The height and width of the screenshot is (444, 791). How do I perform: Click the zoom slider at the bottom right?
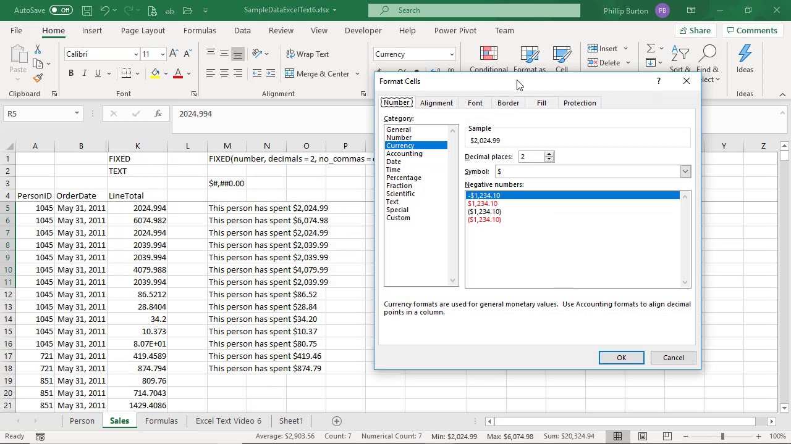coord(722,437)
